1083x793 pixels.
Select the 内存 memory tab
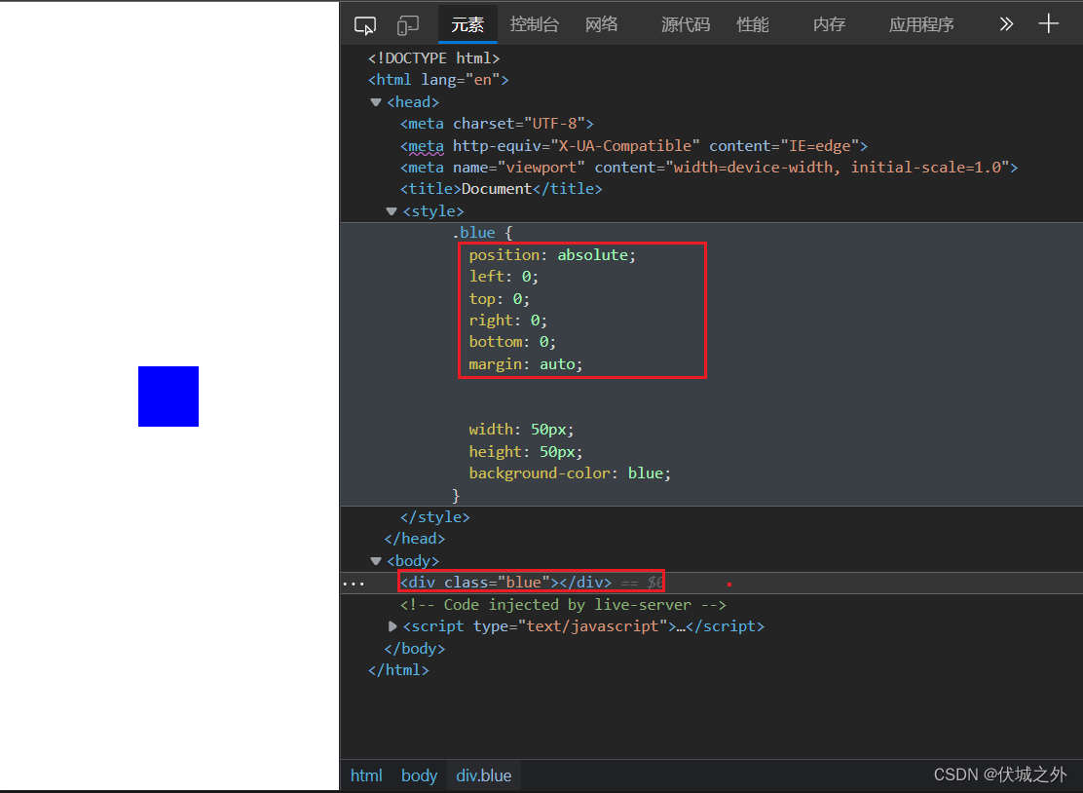(x=829, y=25)
